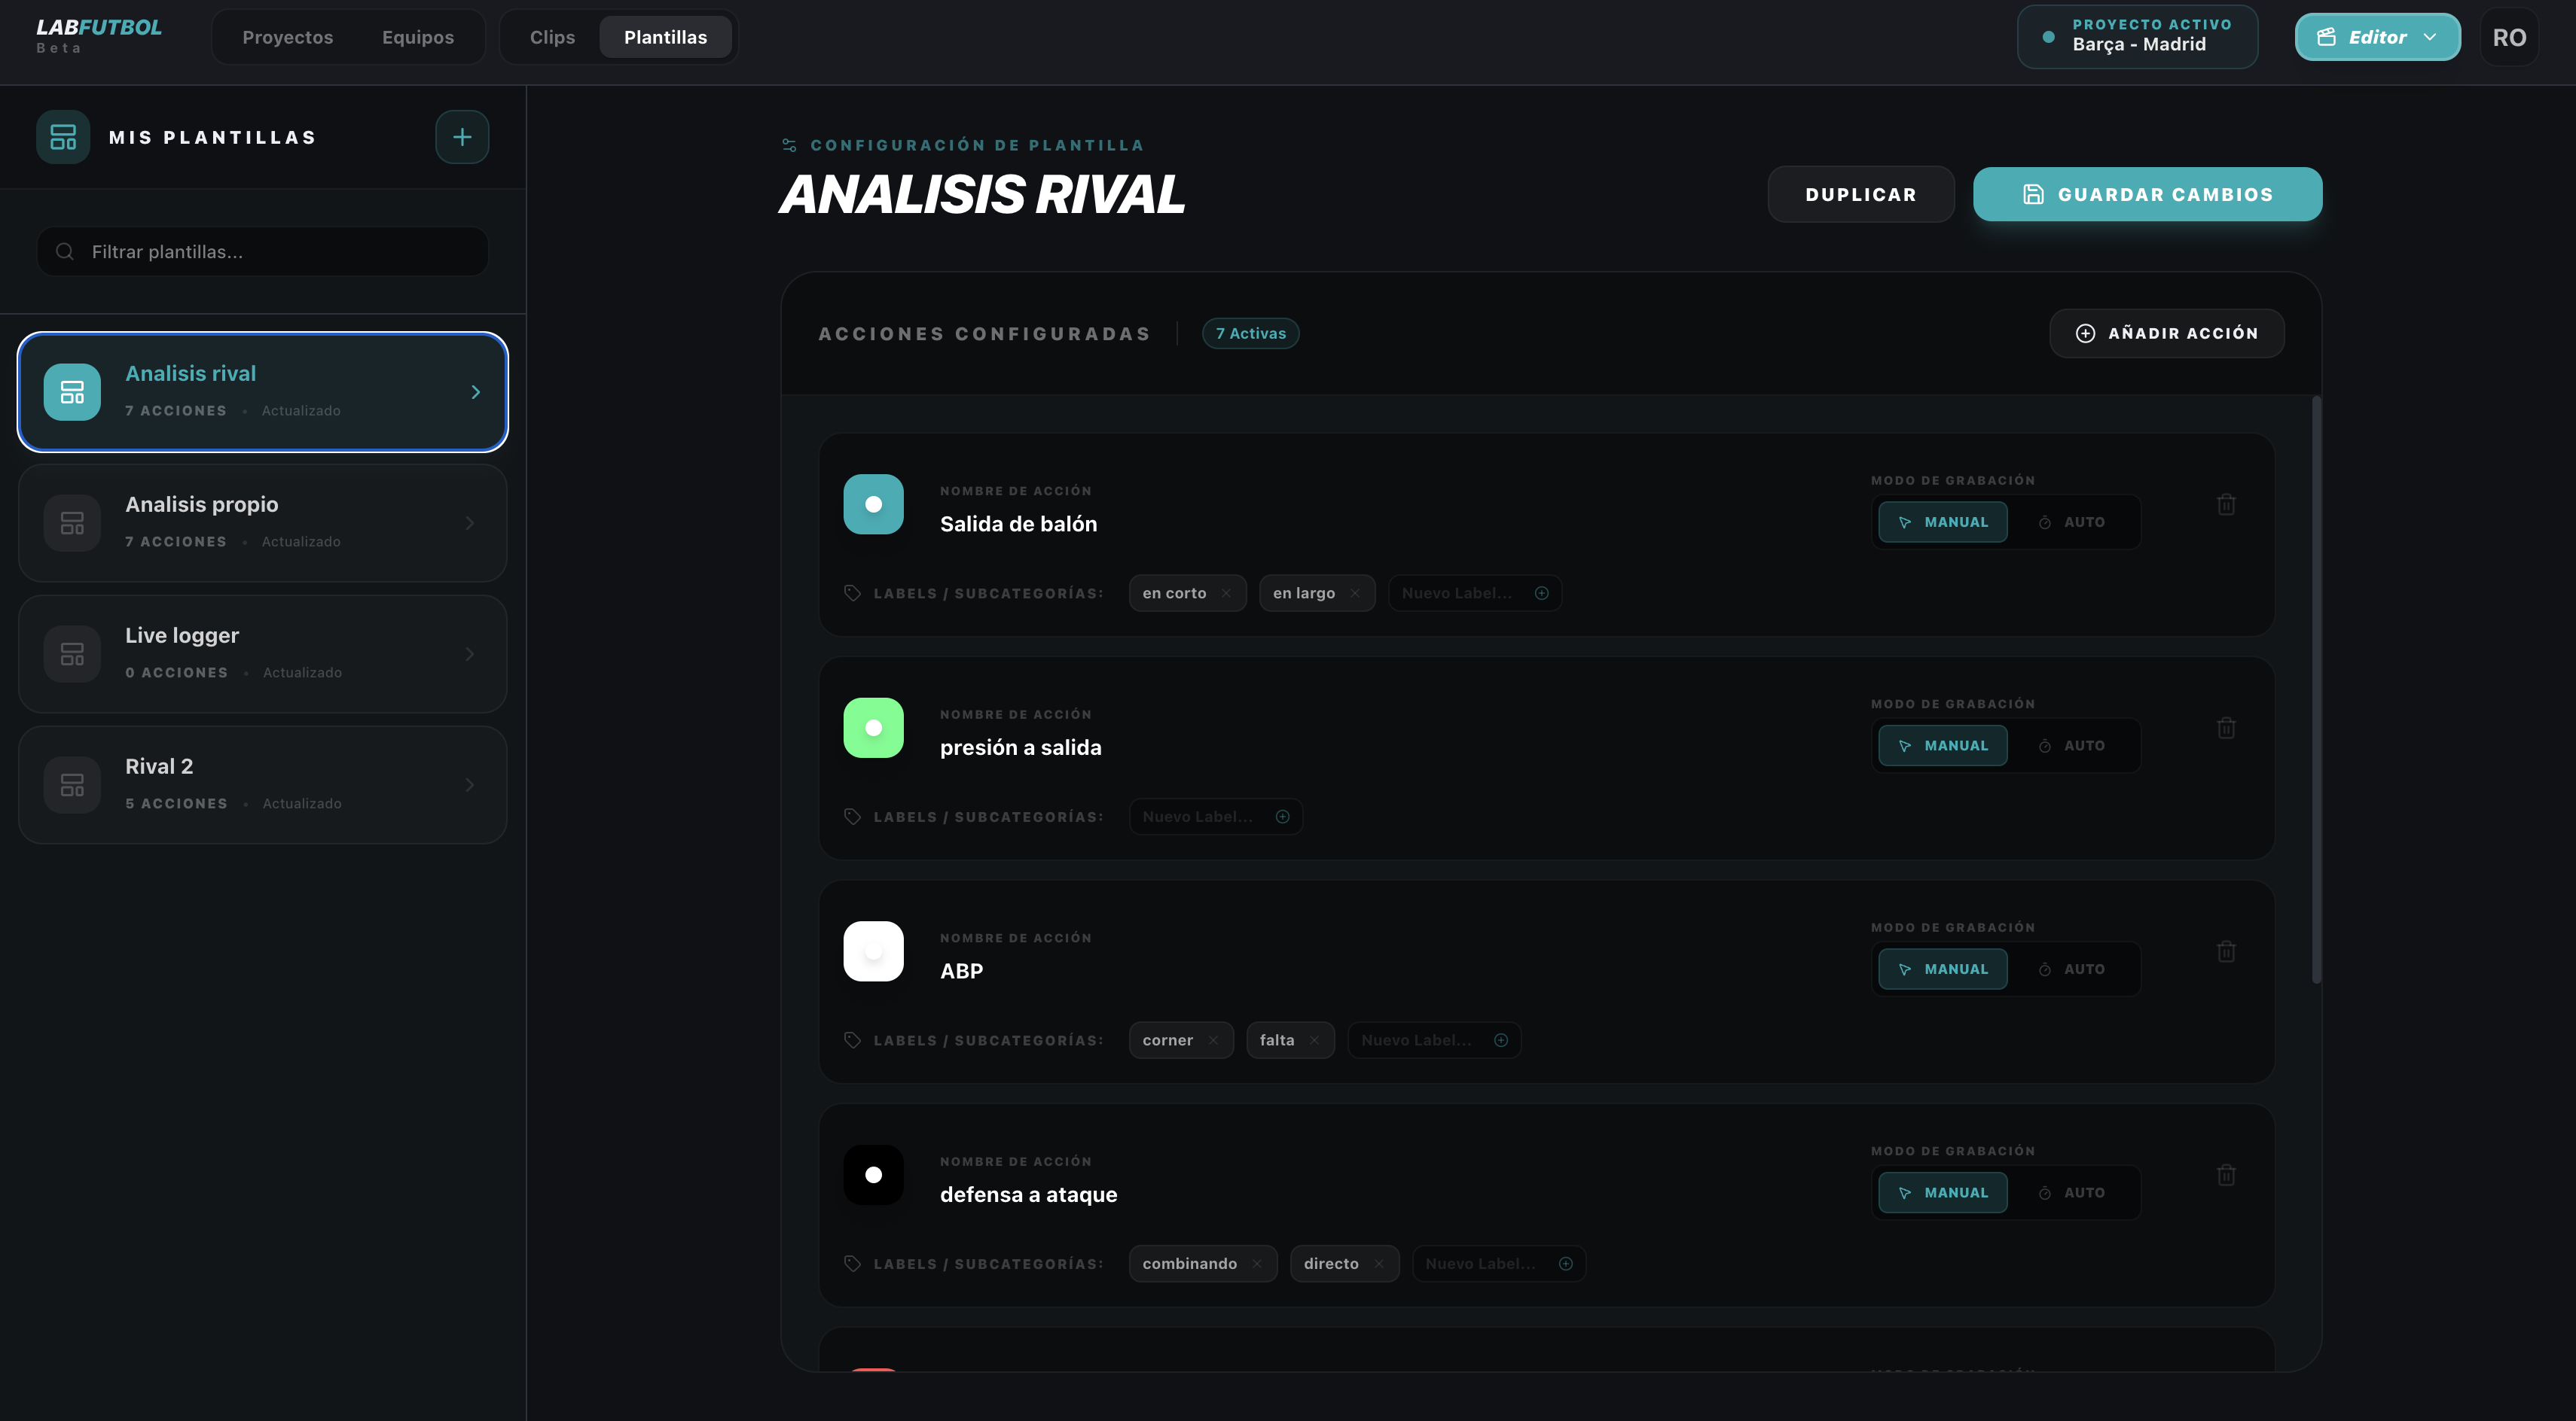Click add-label plus in ABP row
Screen dimensions: 2576x1421
tap(1501, 1040)
